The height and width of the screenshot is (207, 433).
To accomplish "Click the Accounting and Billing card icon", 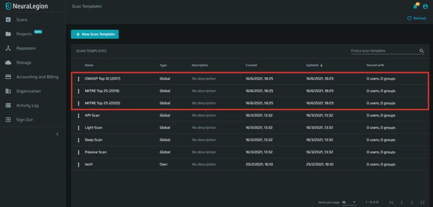I will 8,77.
